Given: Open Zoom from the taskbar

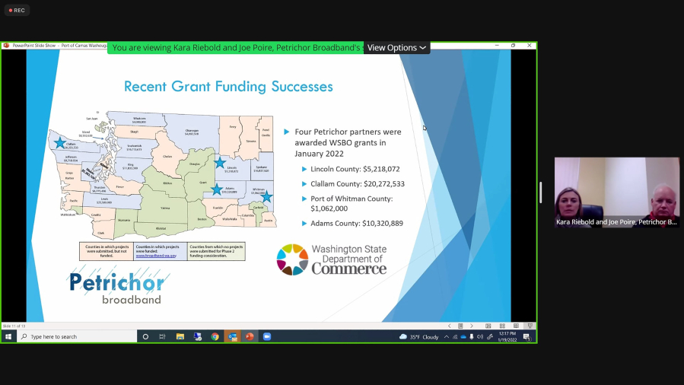Looking at the screenshot, I should pyautogui.click(x=267, y=336).
